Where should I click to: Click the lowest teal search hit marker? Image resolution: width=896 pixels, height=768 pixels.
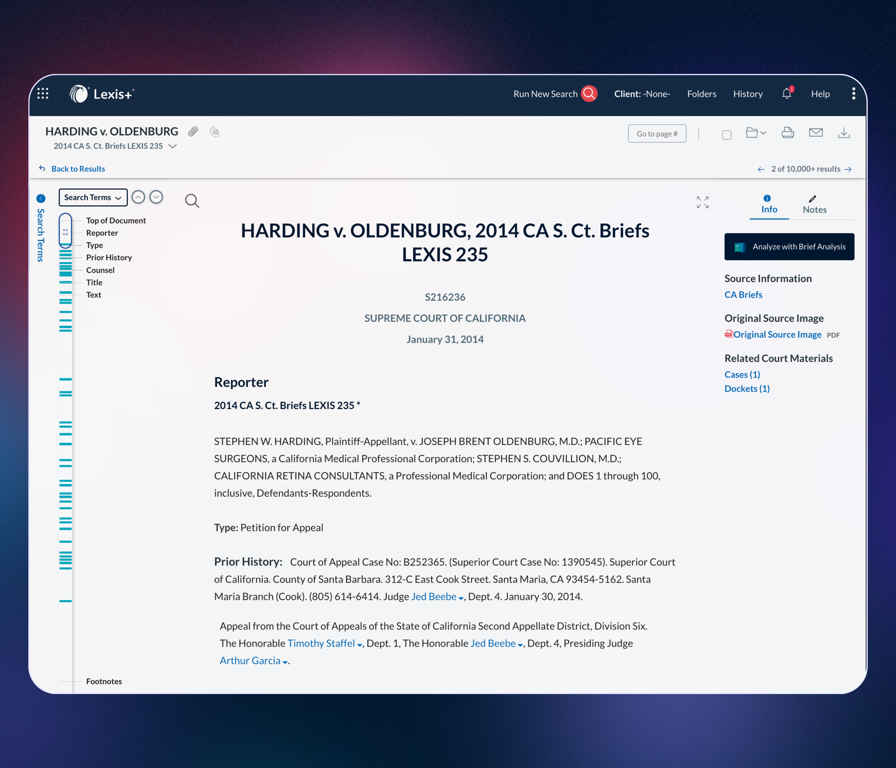(x=65, y=601)
